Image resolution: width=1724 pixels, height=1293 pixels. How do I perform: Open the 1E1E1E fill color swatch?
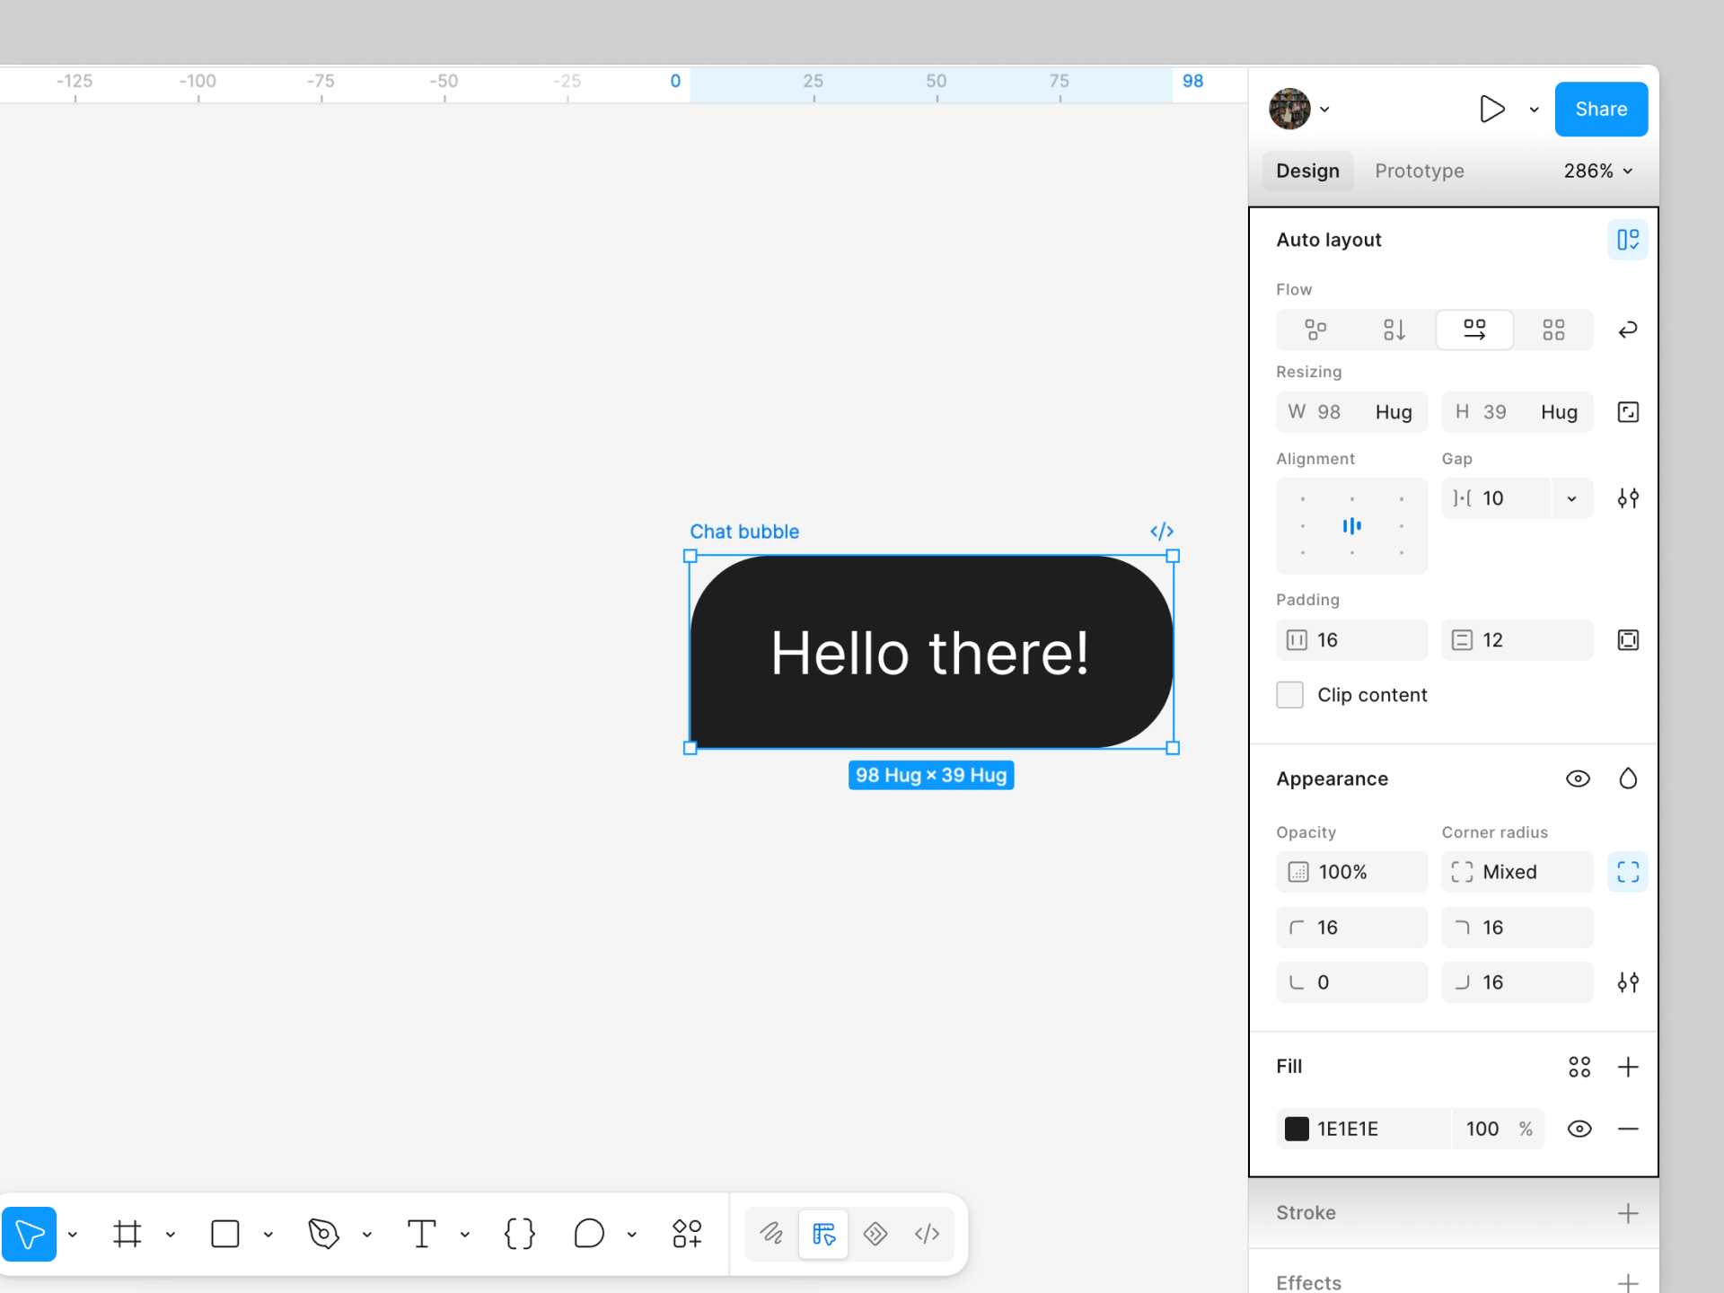pyautogui.click(x=1296, y=1129)
